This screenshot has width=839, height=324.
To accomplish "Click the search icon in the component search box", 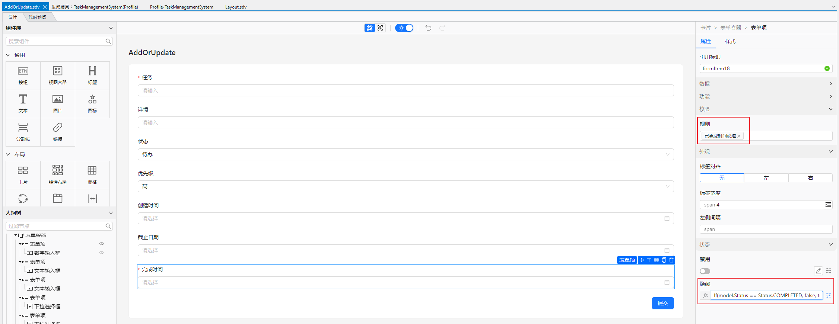I will (108, 41).
